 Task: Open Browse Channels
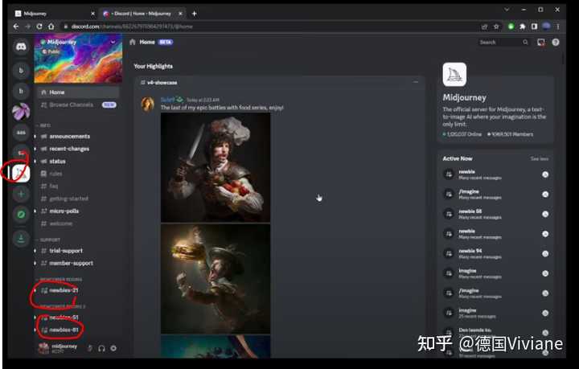(78, 105)
